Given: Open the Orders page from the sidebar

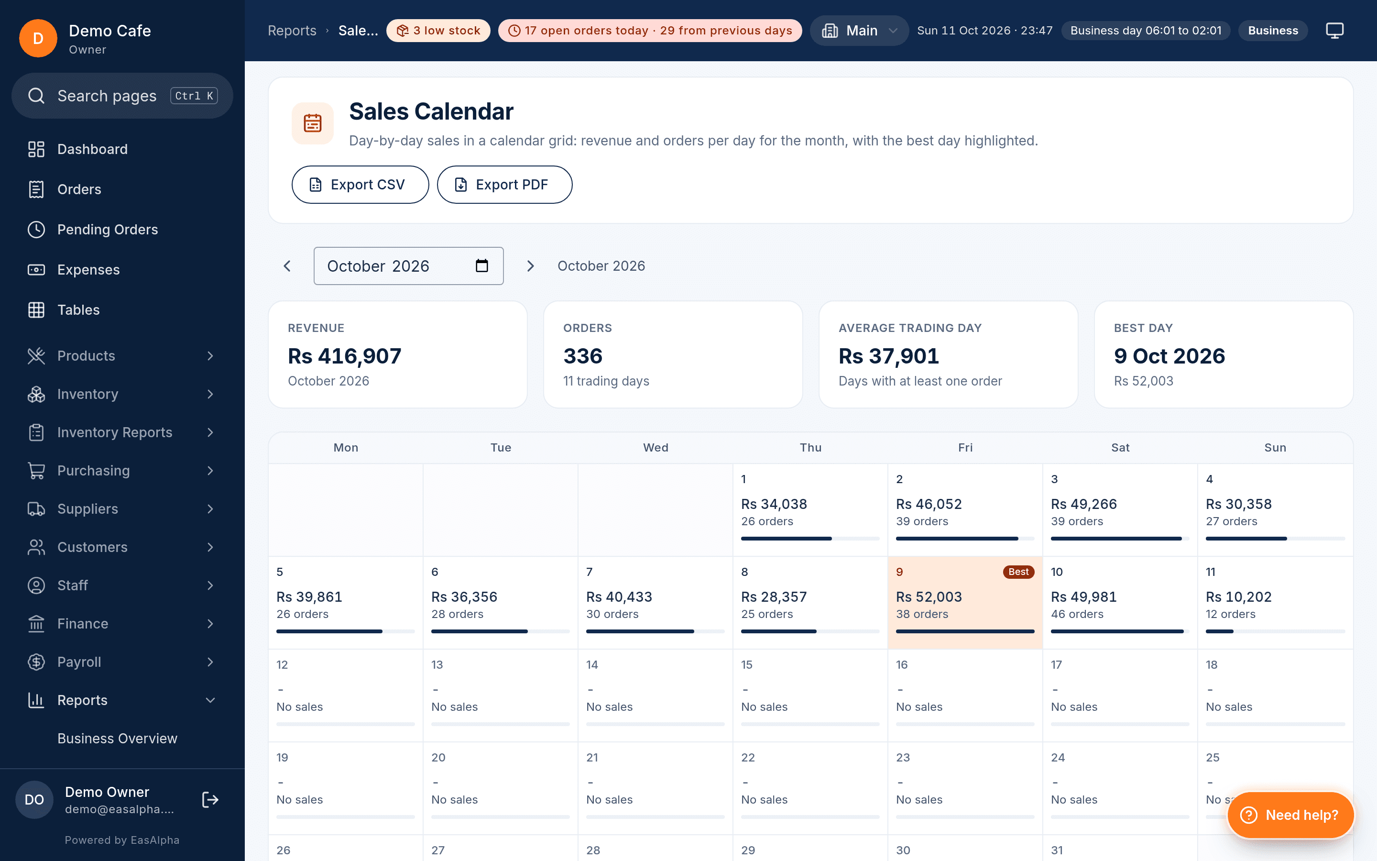Looking at the screenshot, I should (122, 189).
